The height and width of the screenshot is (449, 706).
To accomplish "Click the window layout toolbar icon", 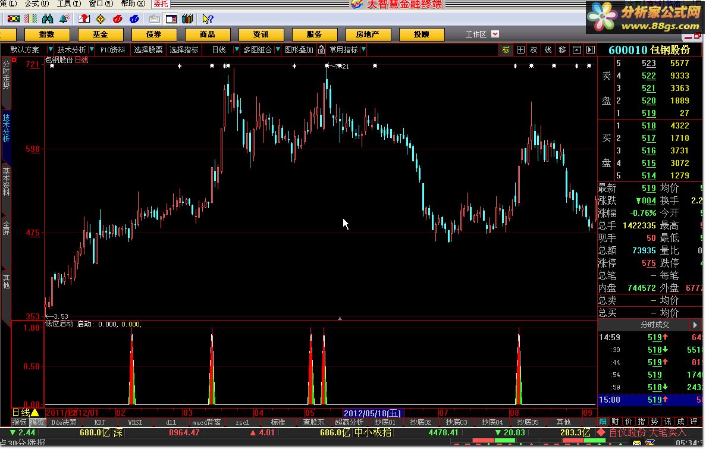I will point(171,19).
